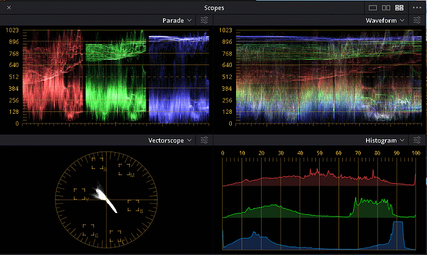Click the 1023 label on Parade scale
Image resolution: width=427 pixels, height=255 pixels.
coord(12,30)
